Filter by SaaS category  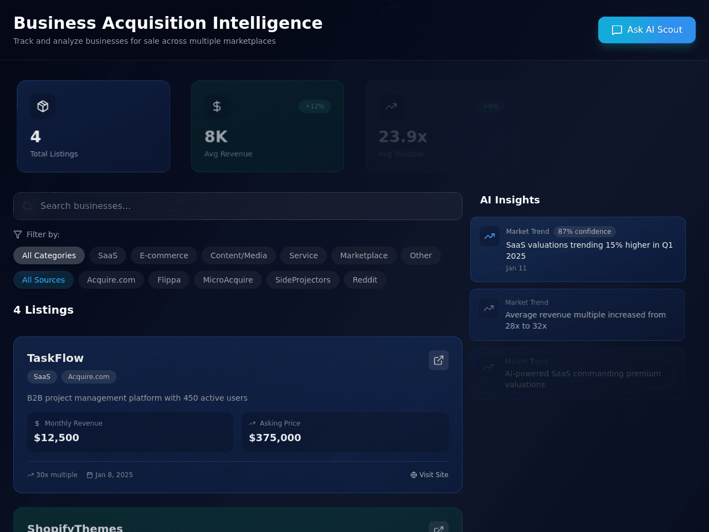[107, 255]
